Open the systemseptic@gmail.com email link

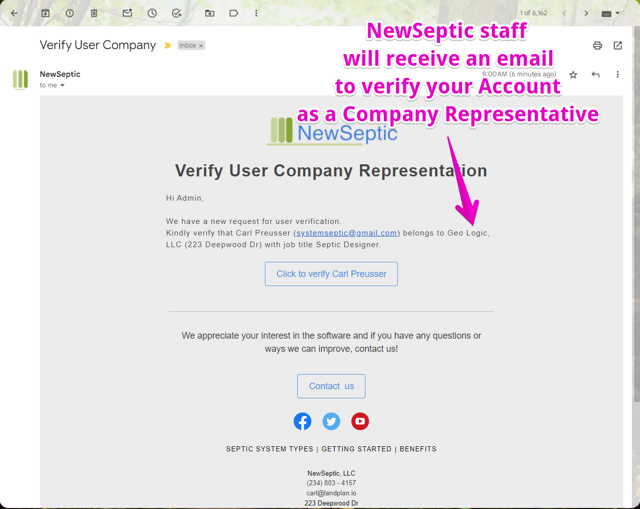click(346, 233)
